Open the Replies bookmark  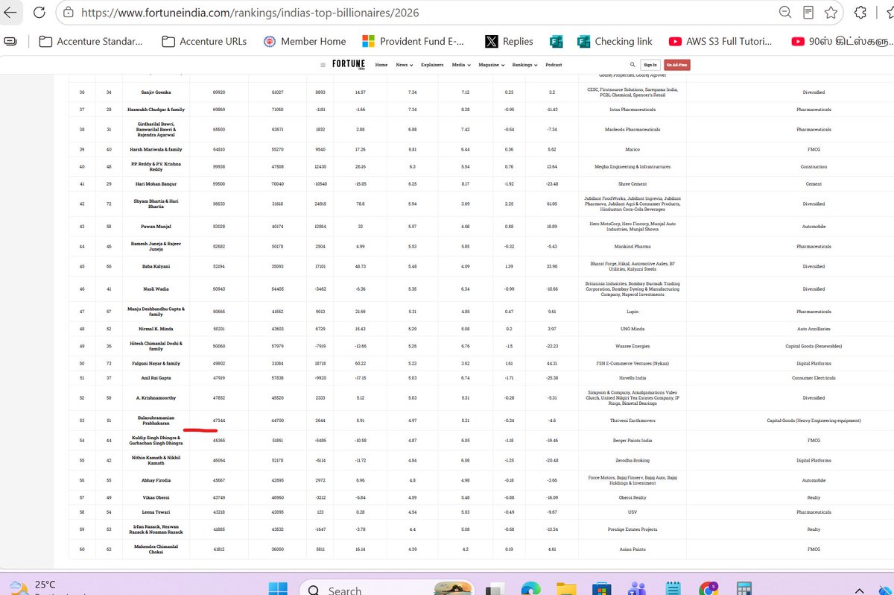509,42
